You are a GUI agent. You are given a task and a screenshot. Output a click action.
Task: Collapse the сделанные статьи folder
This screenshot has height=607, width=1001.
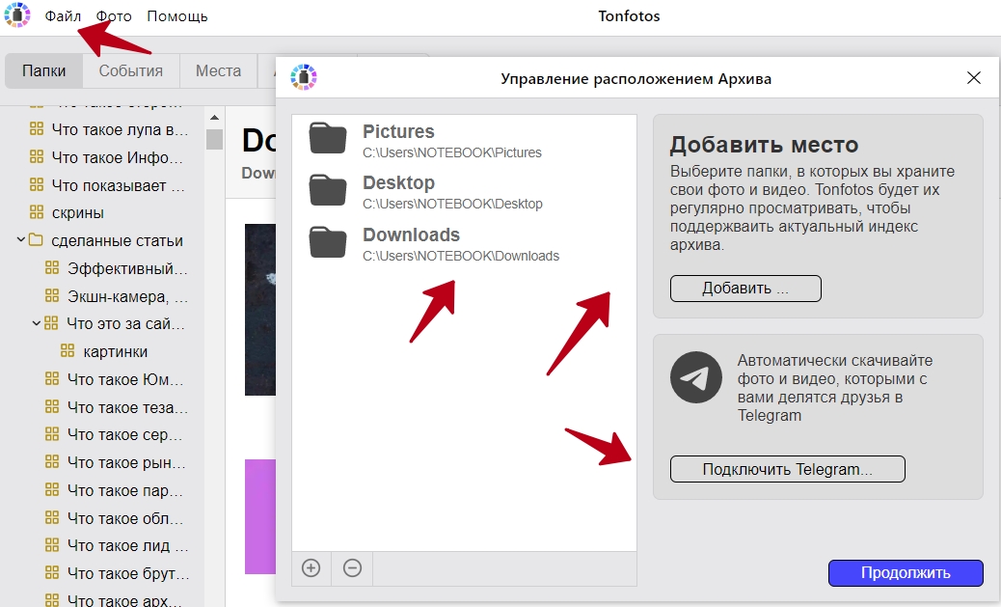coord(20,239)
